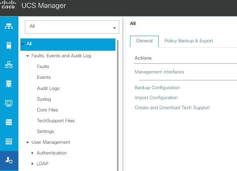Viewport: 237px width, 171px height.
Task: Open the SAN section icon in sidebar
Action: click(x=9, y=84)
